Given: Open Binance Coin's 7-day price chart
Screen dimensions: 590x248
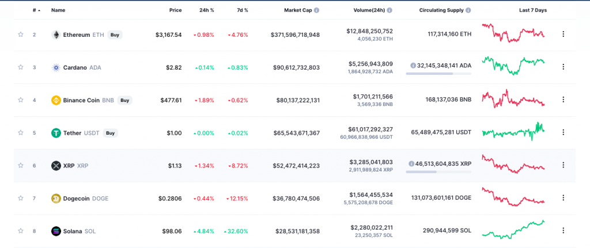Looking at the screenshot, I should pos(513,99).
